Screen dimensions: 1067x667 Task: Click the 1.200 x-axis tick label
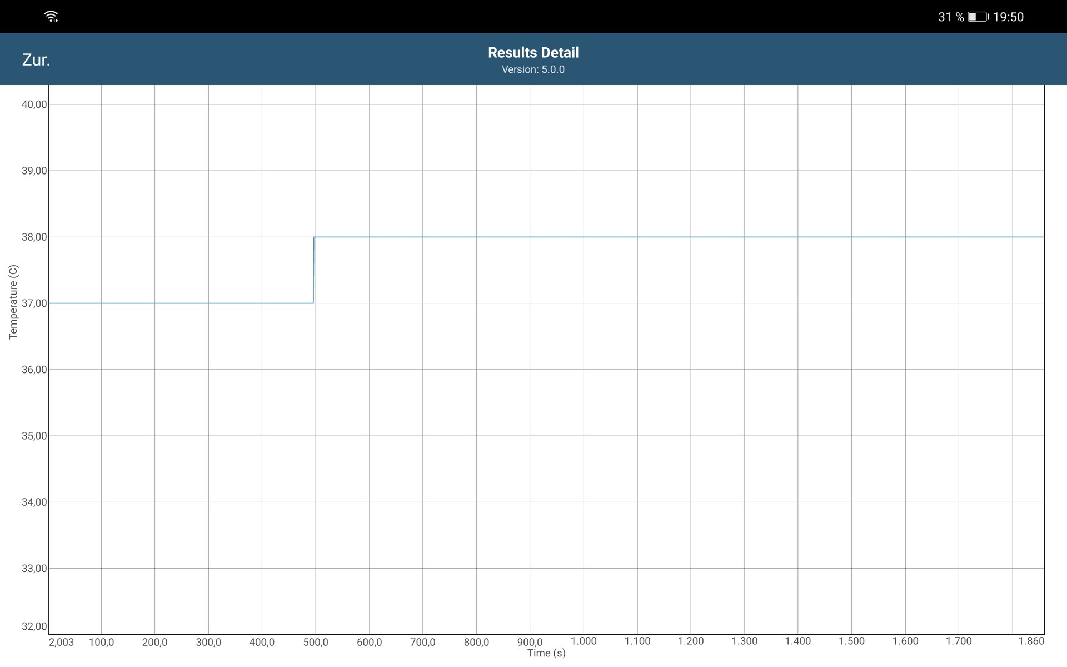coord(691,641)
